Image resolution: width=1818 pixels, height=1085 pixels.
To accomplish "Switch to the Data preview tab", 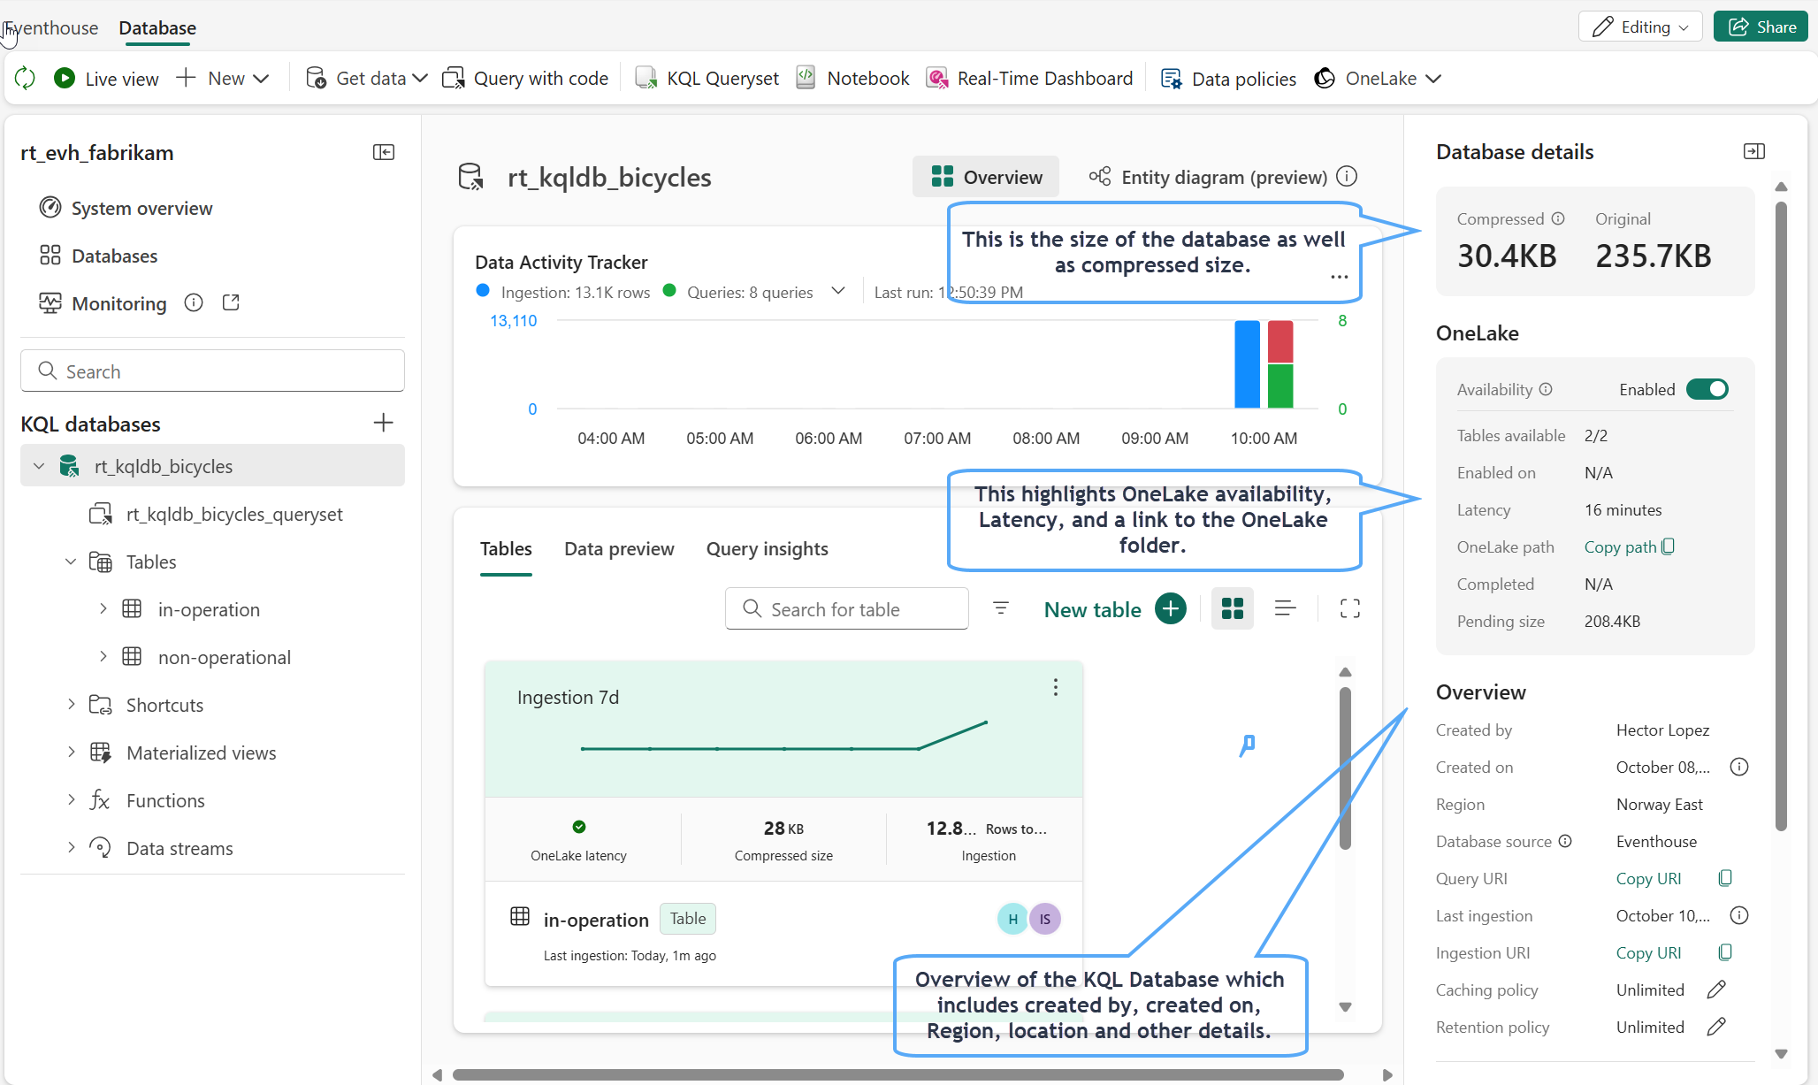I will click(619, 549).
